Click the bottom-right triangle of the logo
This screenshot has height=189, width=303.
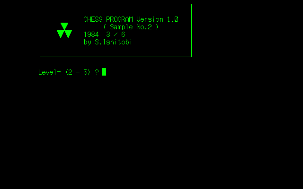click(x=68, y=34)
